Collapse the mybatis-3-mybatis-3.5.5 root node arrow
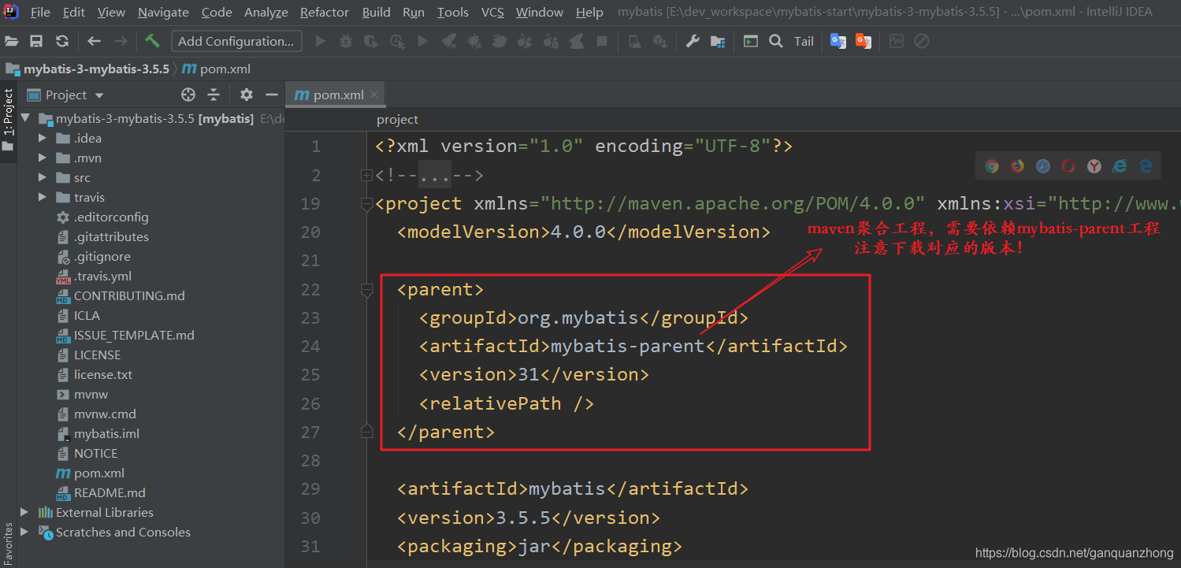This screenshot has width=1181, height=568. coord(26,118)
